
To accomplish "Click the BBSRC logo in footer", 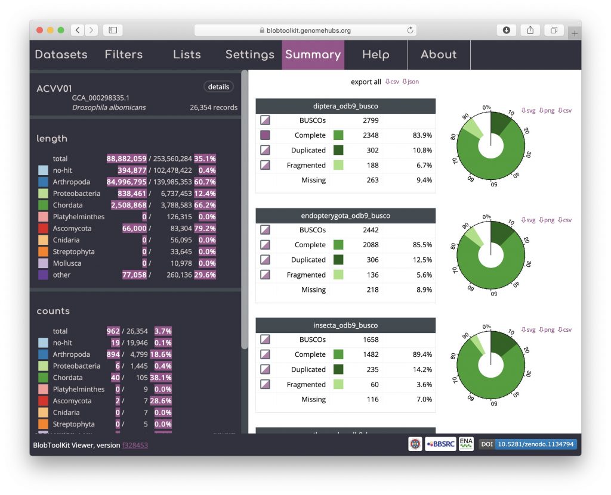I will pos(440,444).
